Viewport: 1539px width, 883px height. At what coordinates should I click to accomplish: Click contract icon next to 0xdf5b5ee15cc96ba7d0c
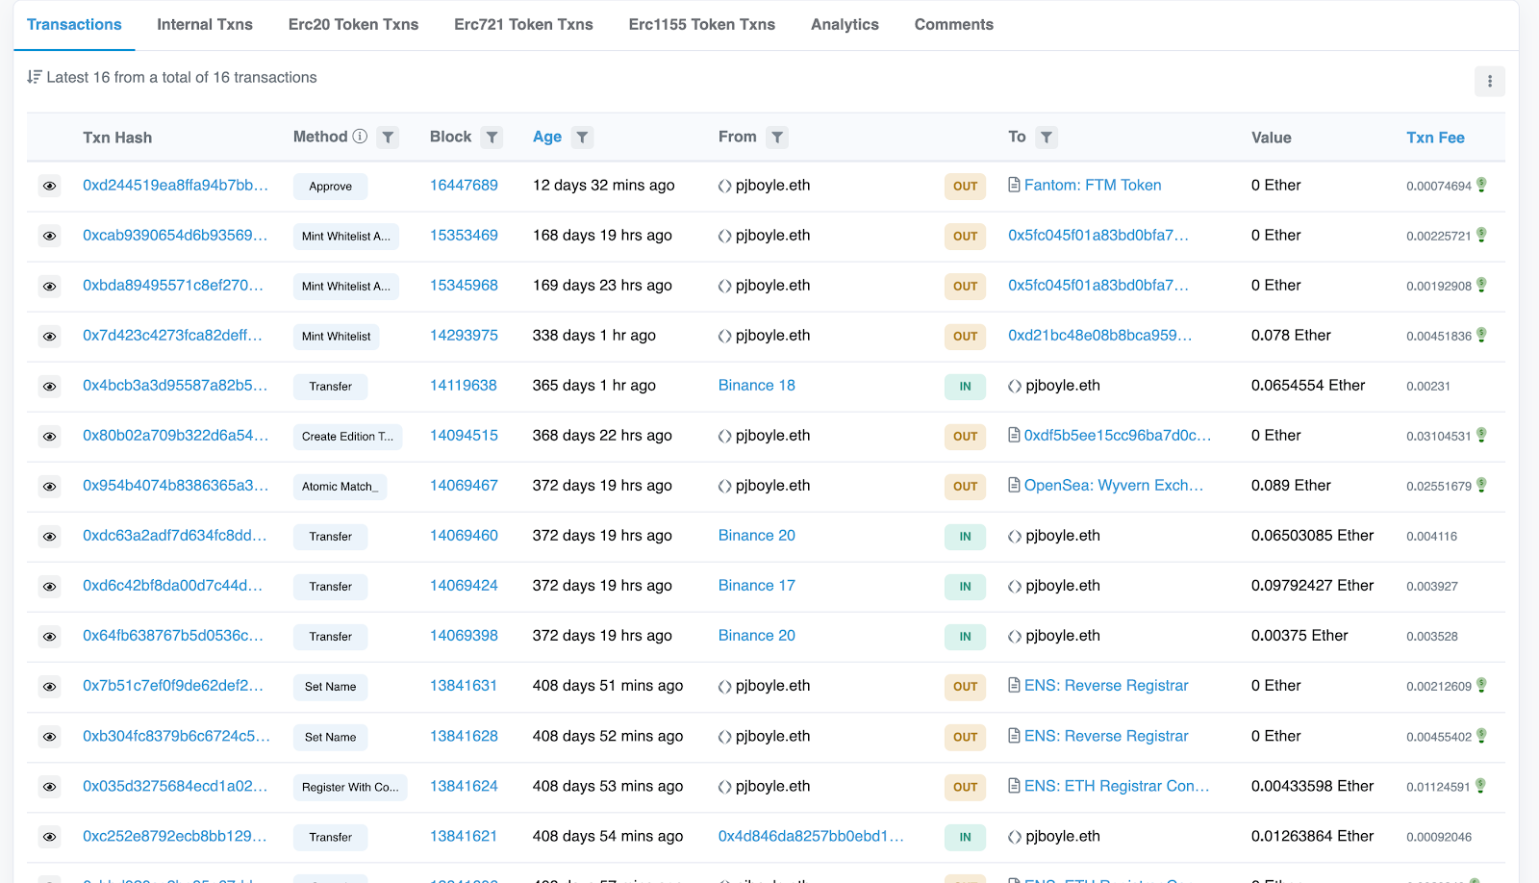pos(1014,435)
